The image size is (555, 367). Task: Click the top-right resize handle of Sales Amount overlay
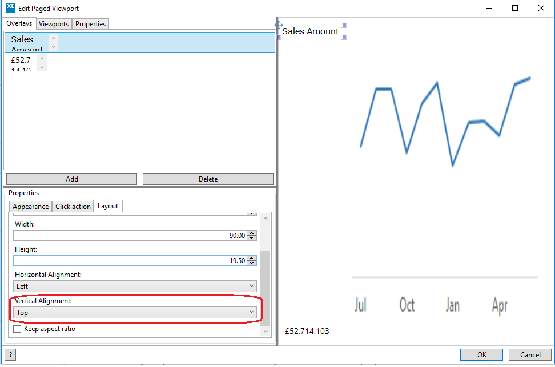[x=344, y=25]
